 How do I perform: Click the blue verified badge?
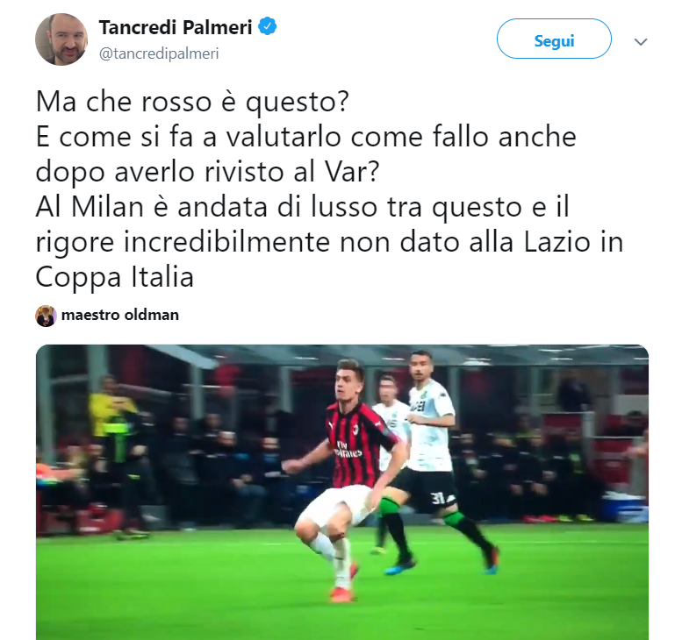268,26
